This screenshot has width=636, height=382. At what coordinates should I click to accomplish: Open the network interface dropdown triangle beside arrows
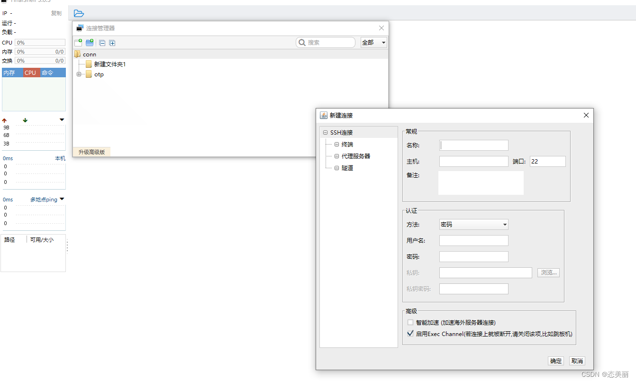pos(62,120)
